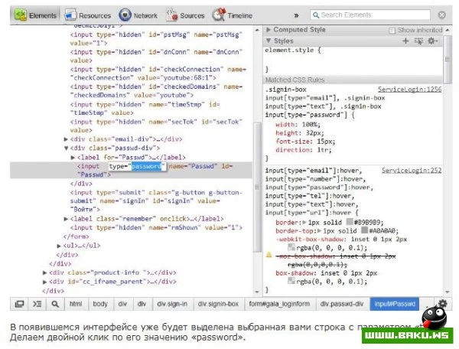Click the DOM tree scrollbar up arrow
The width and height of the screenshot is (459, 349).
(257, 30)
